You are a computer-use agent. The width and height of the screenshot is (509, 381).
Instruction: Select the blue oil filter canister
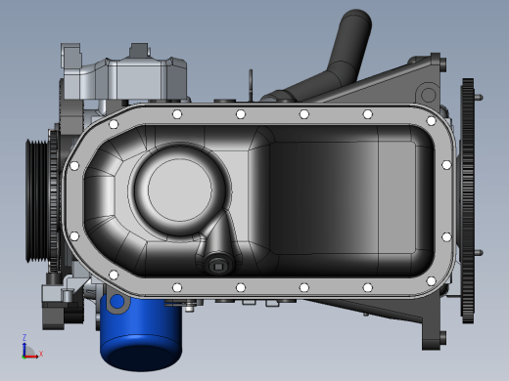click(x=141, y=332)
